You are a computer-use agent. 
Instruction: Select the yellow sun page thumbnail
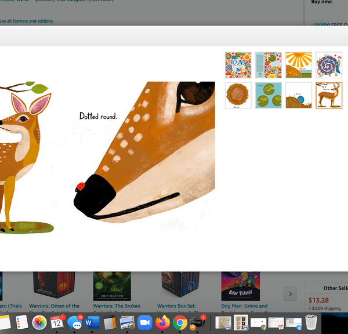pyautogui.click(x=299, y=65)
